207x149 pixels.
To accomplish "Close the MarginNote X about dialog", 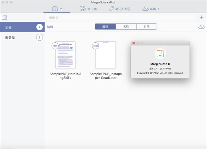I will pos(134,43).
